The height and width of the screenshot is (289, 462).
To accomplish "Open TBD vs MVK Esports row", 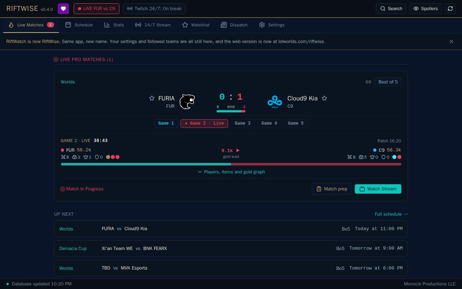I will 231,268.
